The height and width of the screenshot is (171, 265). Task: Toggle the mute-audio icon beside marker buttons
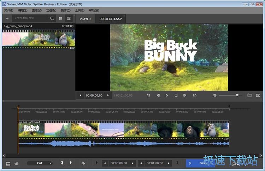(x=84, y=163)
